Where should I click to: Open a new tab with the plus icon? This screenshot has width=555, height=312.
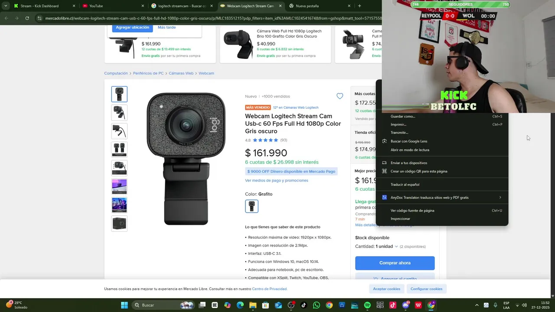pyautogui.click(x=359, y=6)
